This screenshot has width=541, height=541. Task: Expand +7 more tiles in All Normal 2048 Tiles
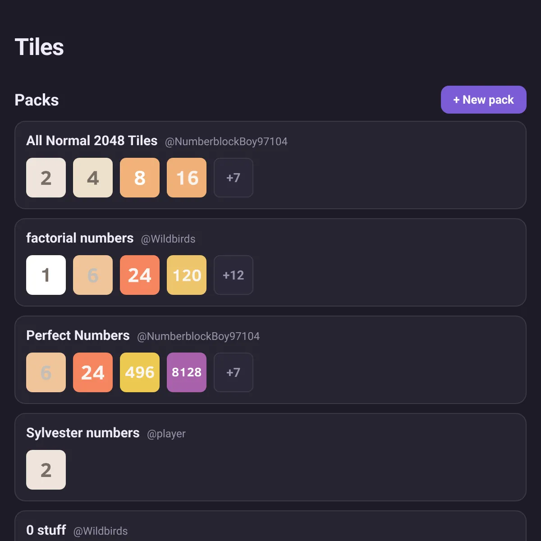click(x=234, y=178)
